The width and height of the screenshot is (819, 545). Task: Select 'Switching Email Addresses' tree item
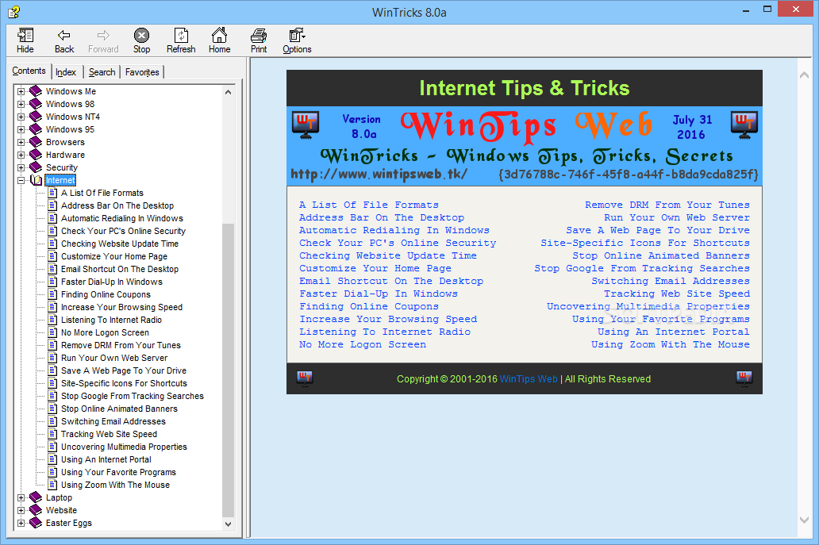coord(113,421)
